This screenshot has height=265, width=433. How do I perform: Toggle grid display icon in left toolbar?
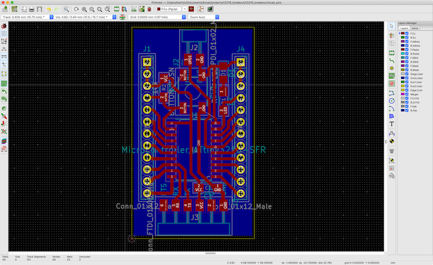[x=4, y=34]
